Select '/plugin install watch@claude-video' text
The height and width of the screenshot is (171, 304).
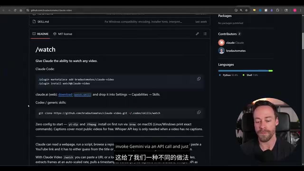pyautogui.click(x=64, y=84)
